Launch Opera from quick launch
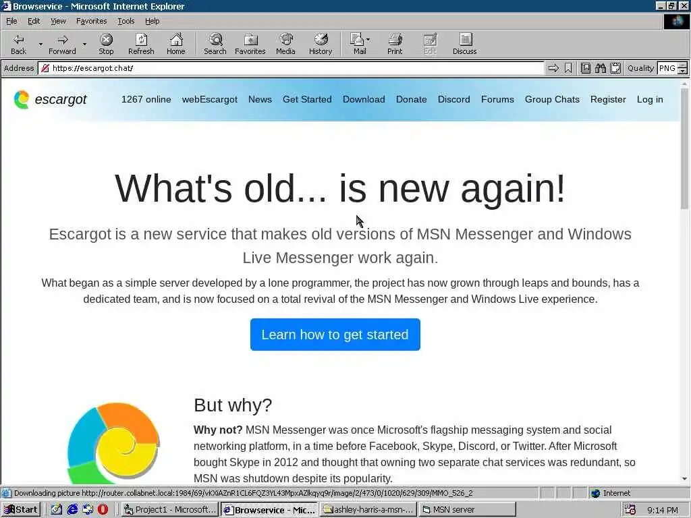Viewport: 691px width, 518px height. tap(103, 509)
